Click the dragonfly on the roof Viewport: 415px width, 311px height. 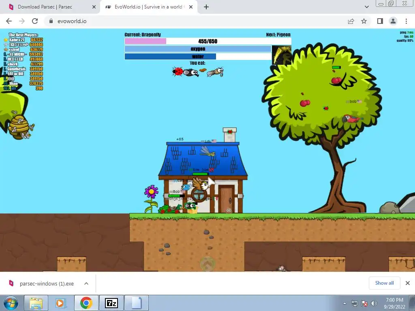click(208, 152)
